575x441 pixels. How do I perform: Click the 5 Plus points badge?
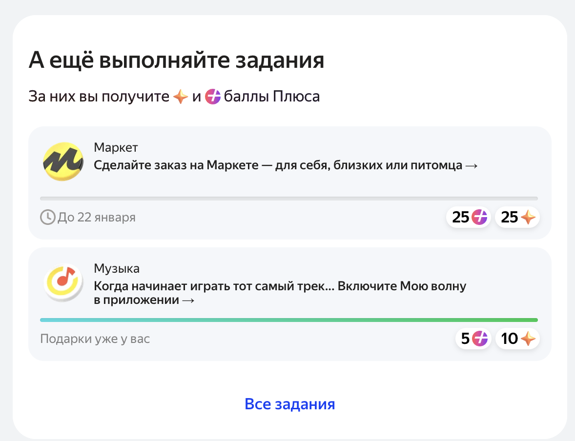tap(473, 338)
